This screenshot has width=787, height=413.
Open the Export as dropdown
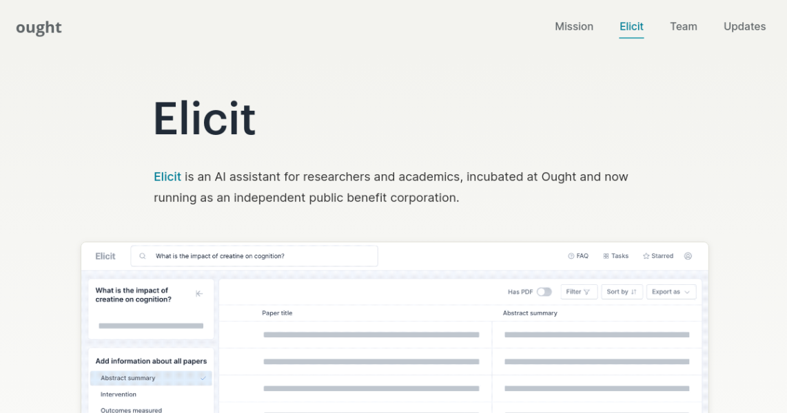click(671, 292)
